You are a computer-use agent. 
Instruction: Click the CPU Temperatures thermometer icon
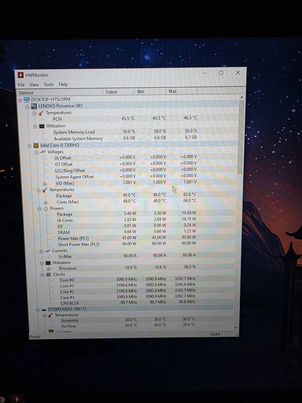44,190
